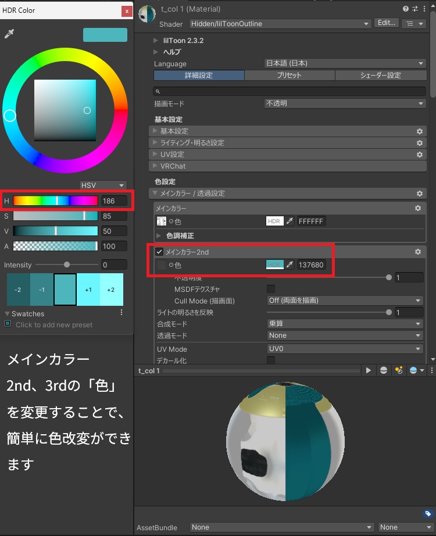
Task: Switch to シェーダー設定 tab
Action: click(x=381, y=75)
